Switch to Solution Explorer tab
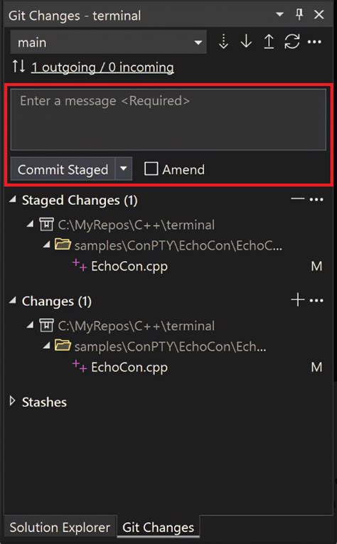This screenshot has height=544, width=337. tap(60, 528)
